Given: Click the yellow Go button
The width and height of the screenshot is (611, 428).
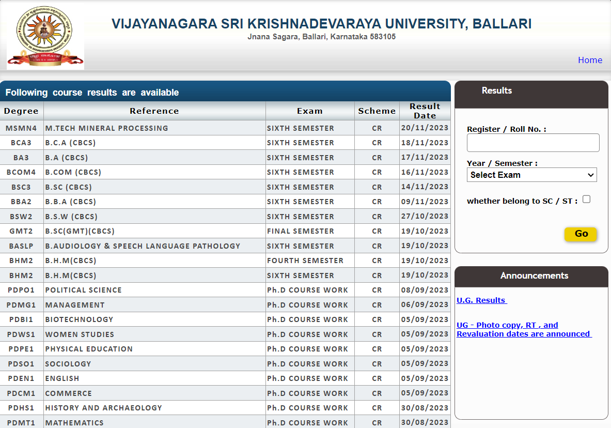Looking at the screenshot, I should point(581,234).
